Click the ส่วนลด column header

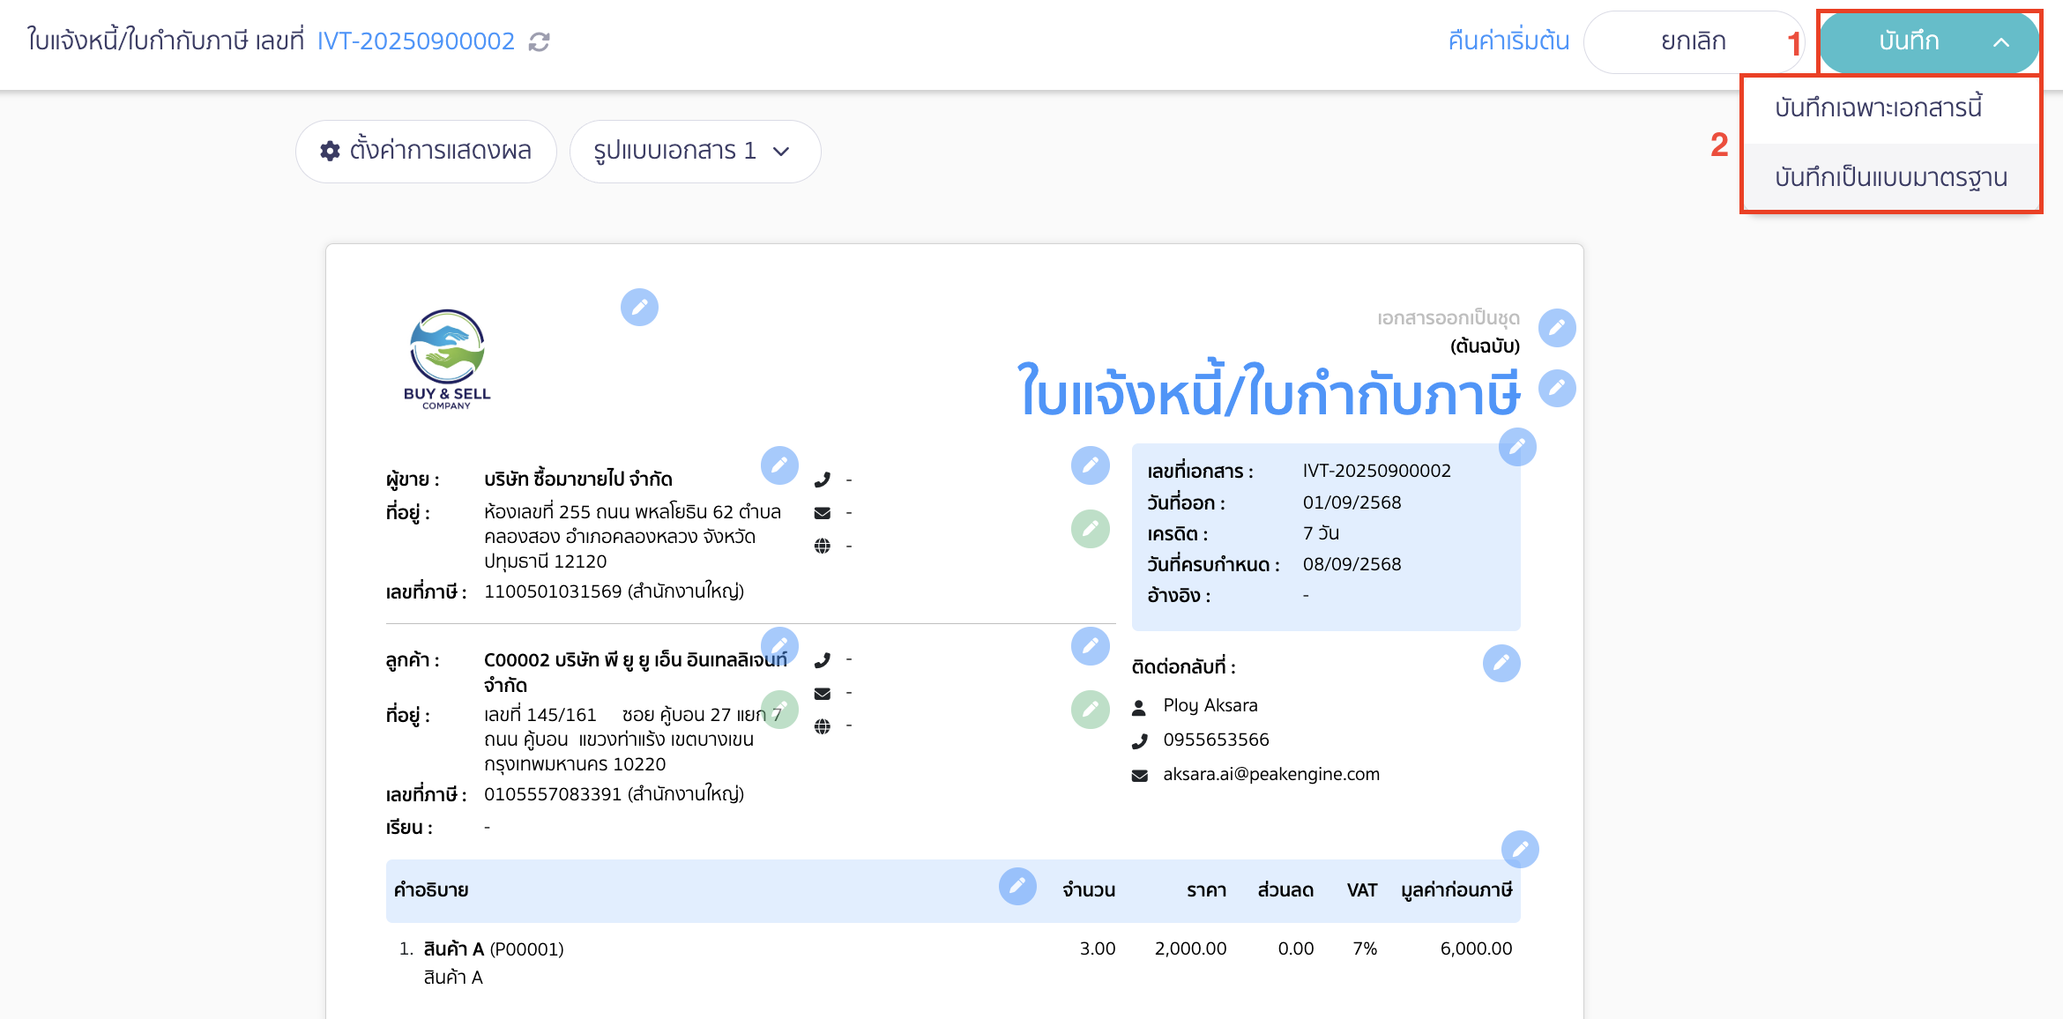coord(1285,890)
